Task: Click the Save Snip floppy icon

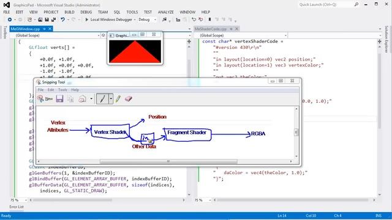Action: pos(59,99)
